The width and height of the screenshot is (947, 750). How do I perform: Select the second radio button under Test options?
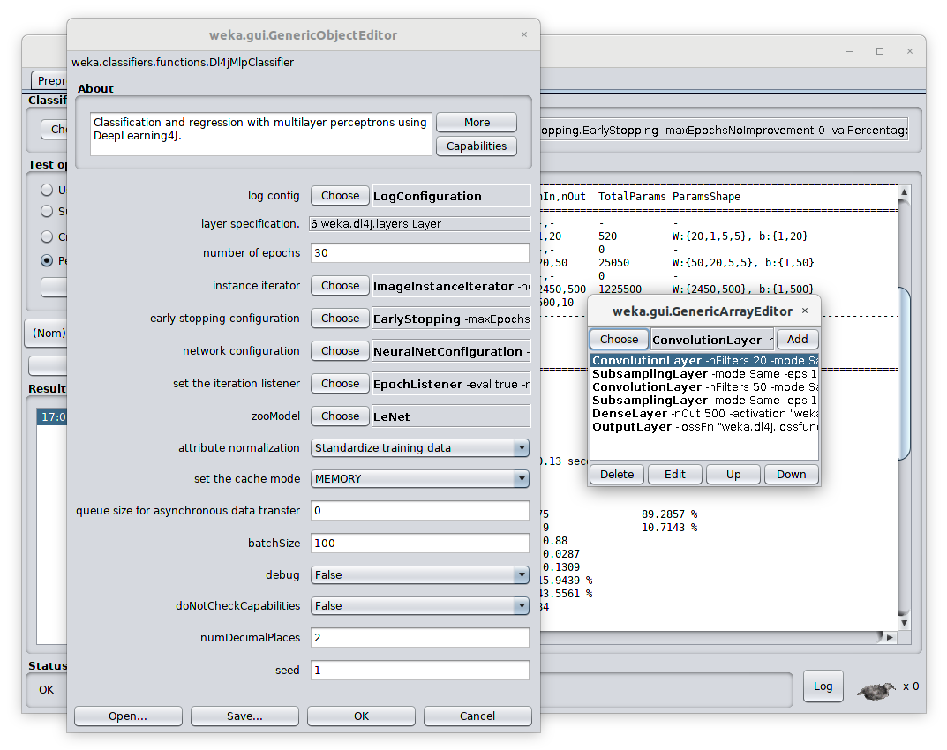click(x=47, y=211)
